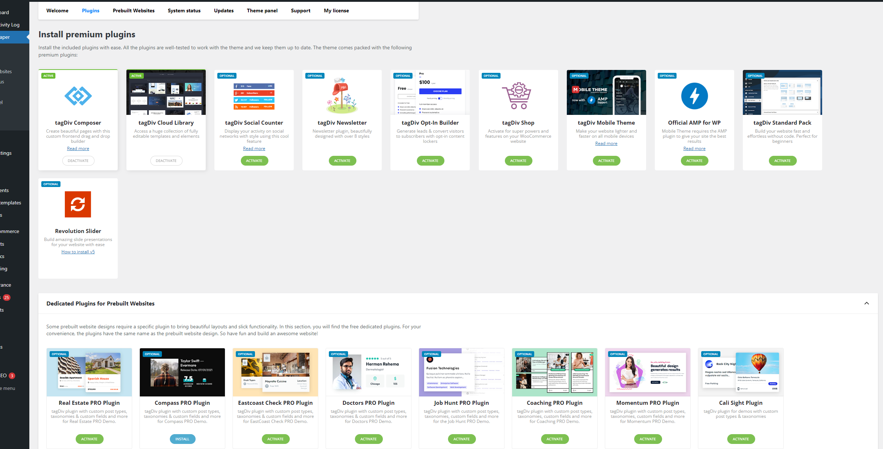Activate the Cali Sight Plugin
This screenshot has height=449, width=883.
click(x=741, y=439)
